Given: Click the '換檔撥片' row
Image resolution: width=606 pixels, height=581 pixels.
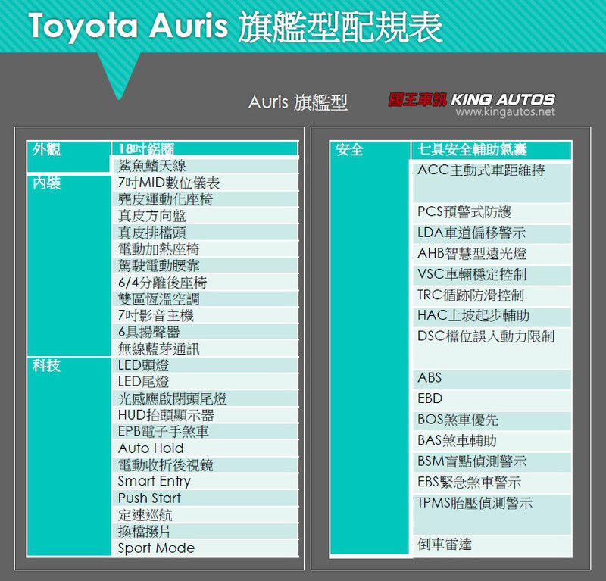Looking at the screenshot, I should [205, 531].
